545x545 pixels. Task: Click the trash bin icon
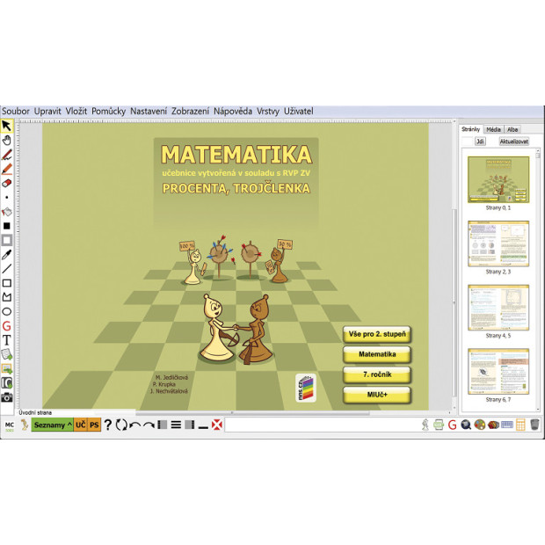[x=534, y=425]
